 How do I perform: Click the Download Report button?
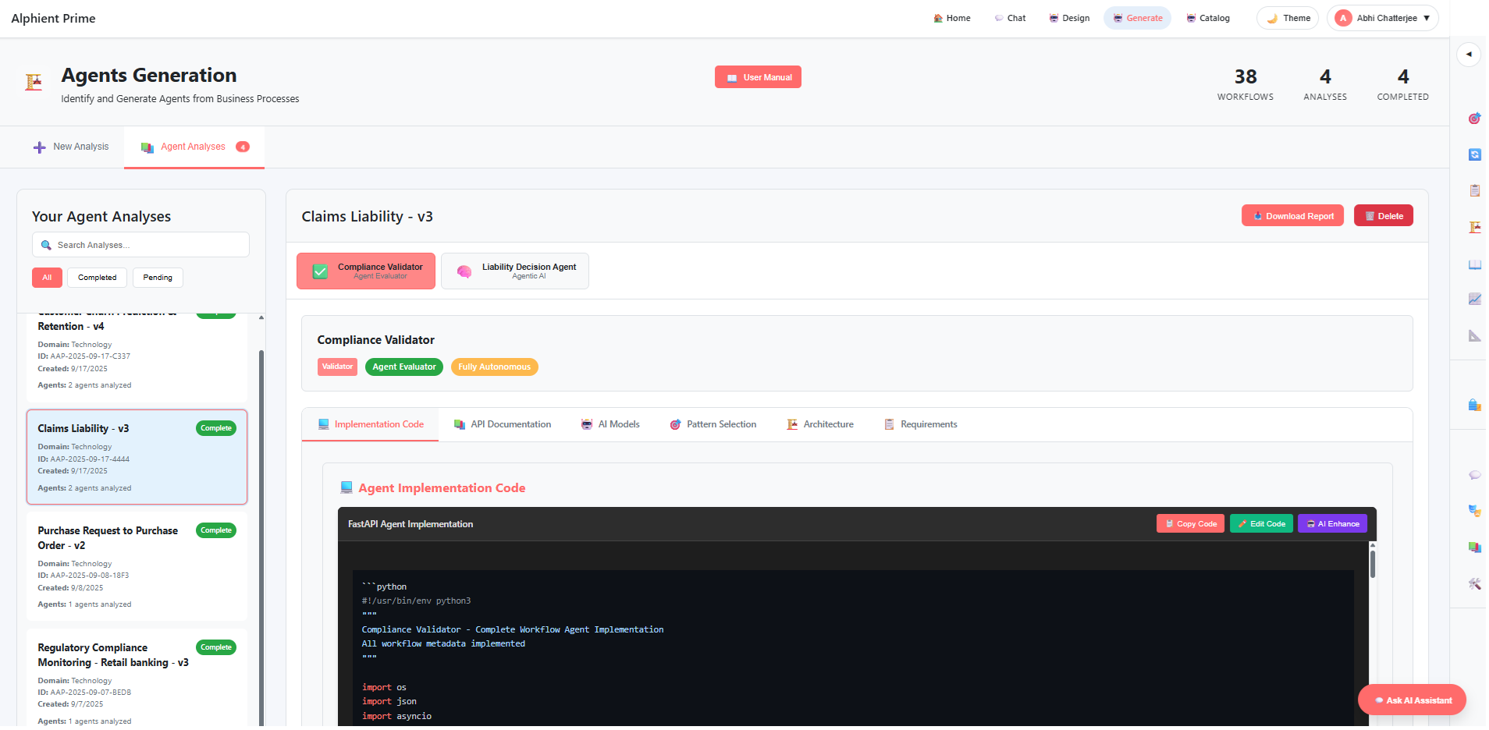[x=1292, y=216]
